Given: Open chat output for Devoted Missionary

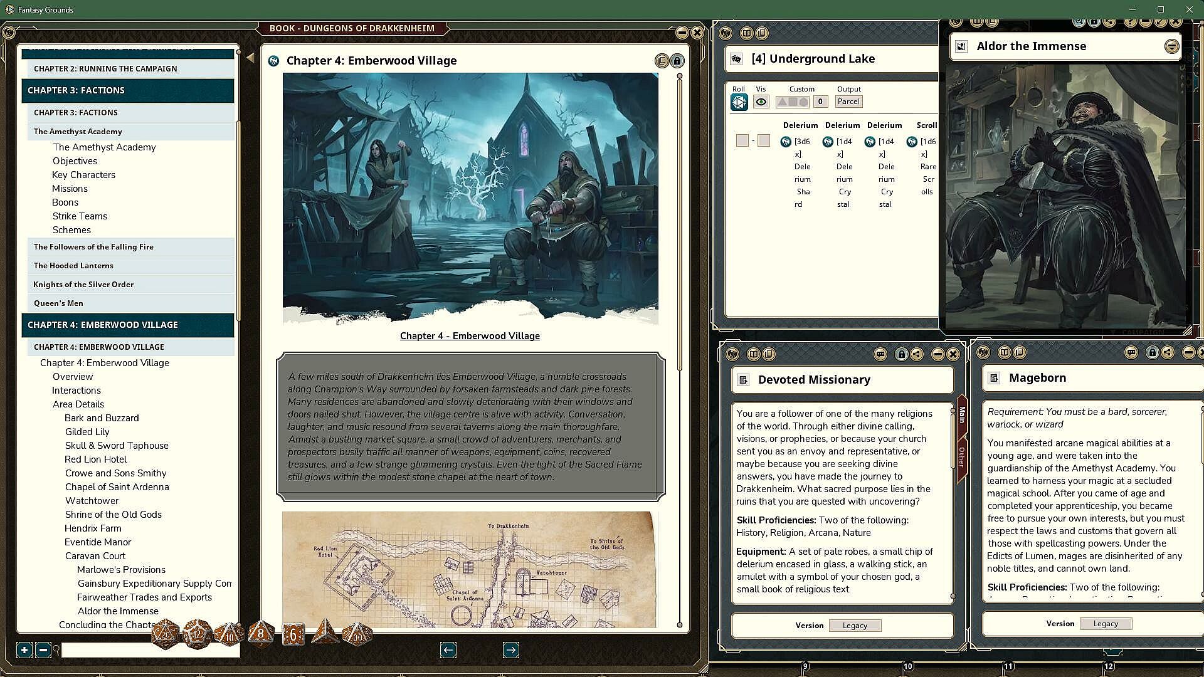Looking at the screenshot, I should pos(880,354).
